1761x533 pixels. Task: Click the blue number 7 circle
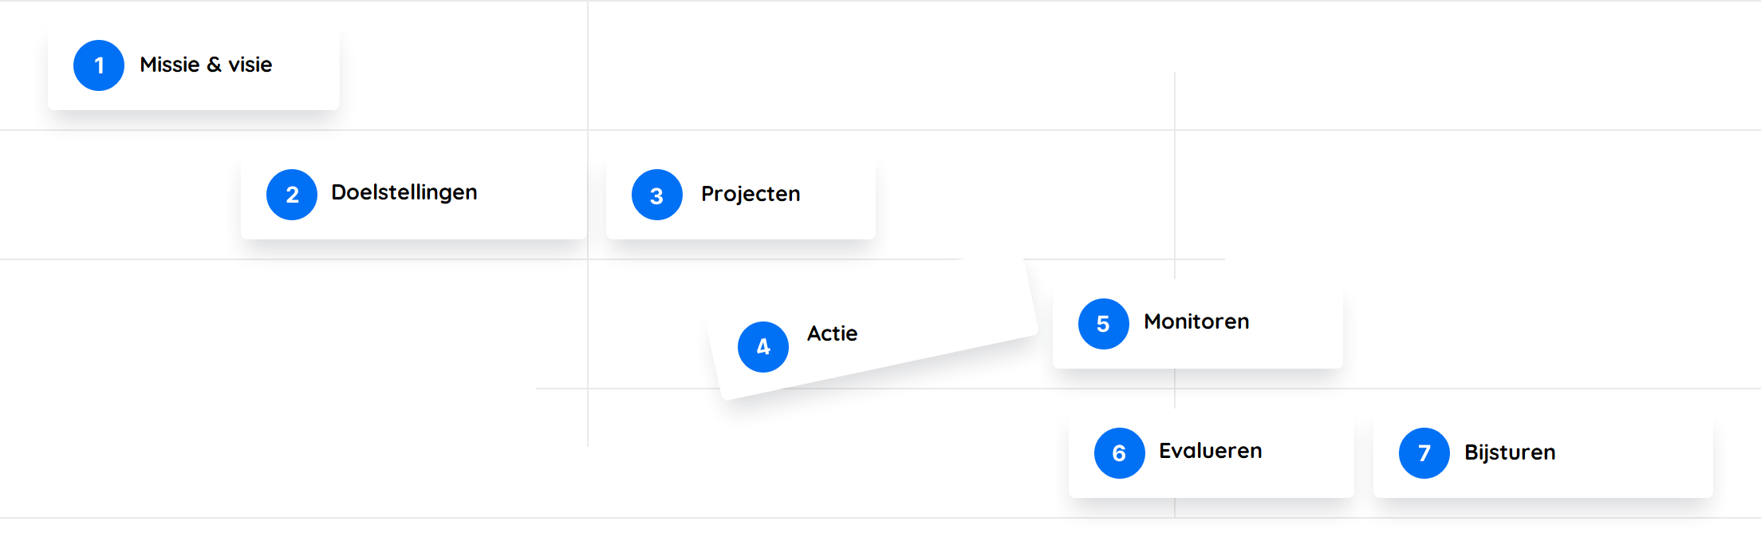pos(1424,453)
